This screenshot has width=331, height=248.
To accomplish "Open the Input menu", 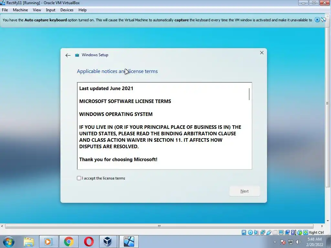I will point(51,10).
